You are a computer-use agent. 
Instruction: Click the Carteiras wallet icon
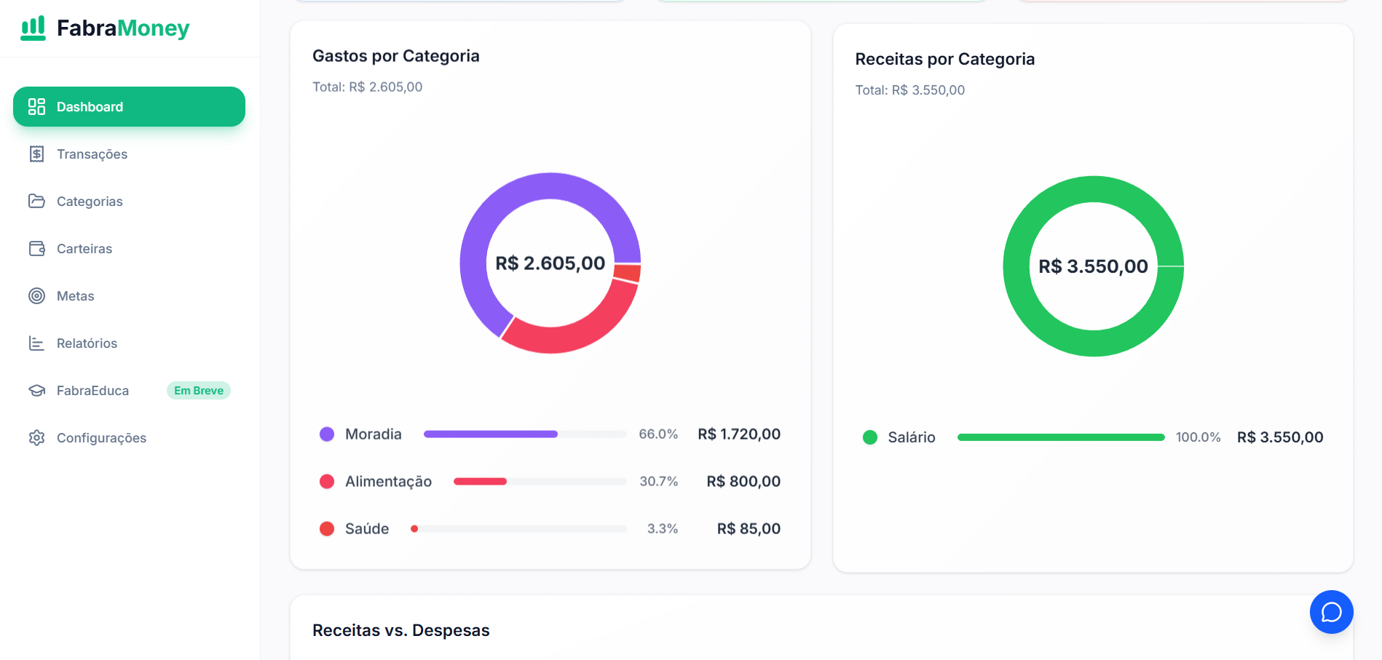(x=36, y=249)
